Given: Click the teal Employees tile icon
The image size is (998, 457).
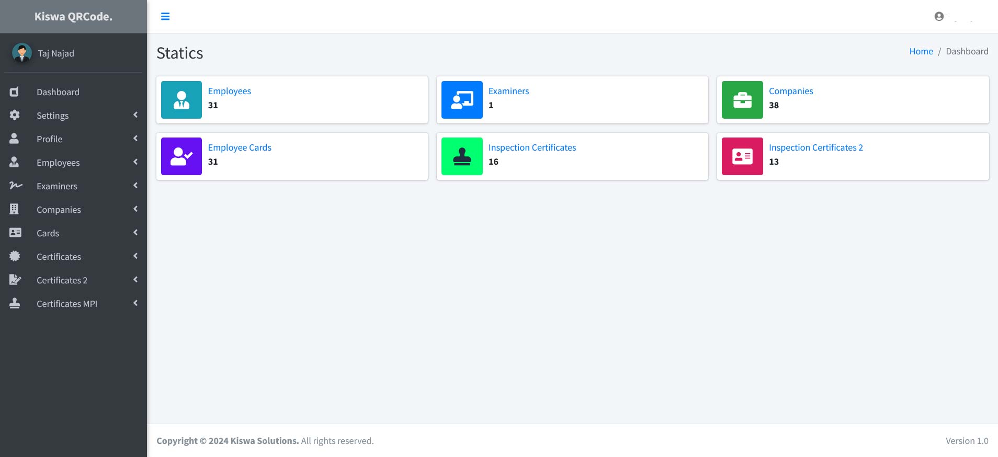Looking at the screenshot, I should click(x=182, y=100).
